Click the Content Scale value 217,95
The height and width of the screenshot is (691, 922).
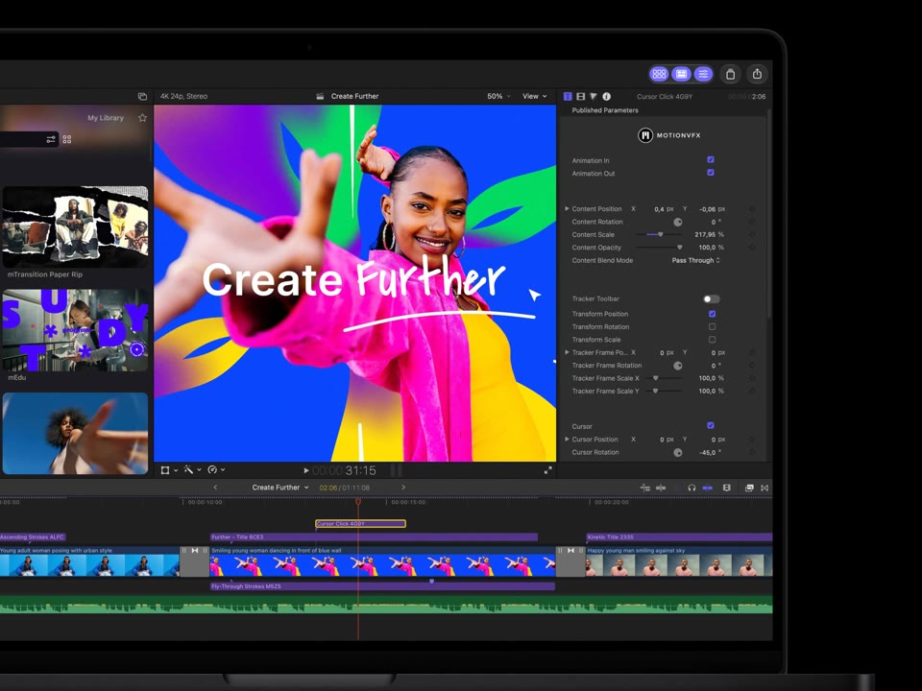[x=705, y=234]
